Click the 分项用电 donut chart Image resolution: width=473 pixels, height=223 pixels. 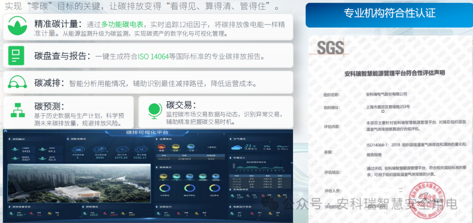point(165,188)
